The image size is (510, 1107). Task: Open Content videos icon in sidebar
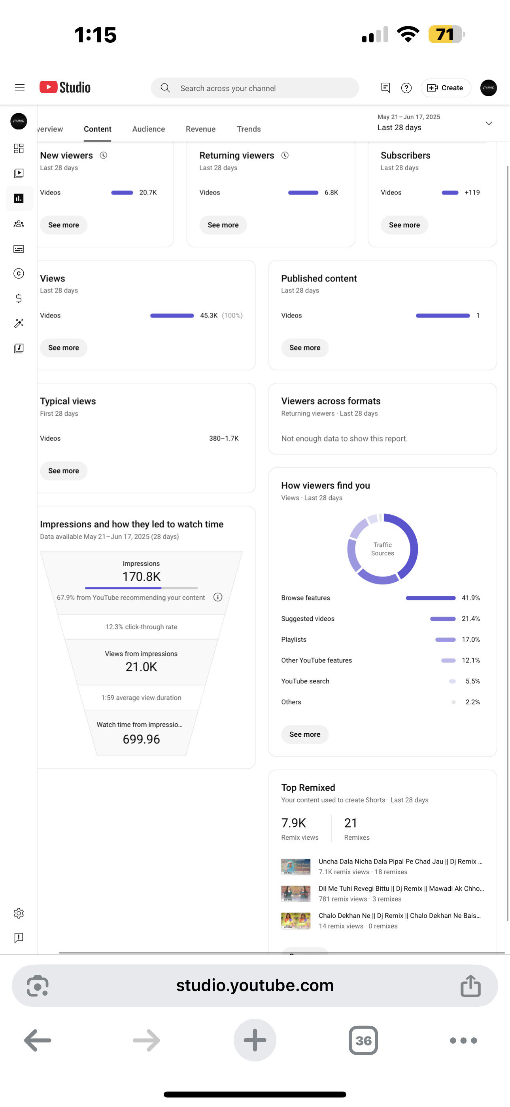(x=19, y=173)
